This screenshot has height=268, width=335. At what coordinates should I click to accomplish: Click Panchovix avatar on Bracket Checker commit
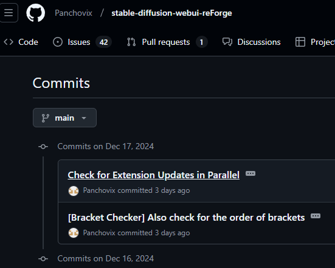[x=74, y=233]
